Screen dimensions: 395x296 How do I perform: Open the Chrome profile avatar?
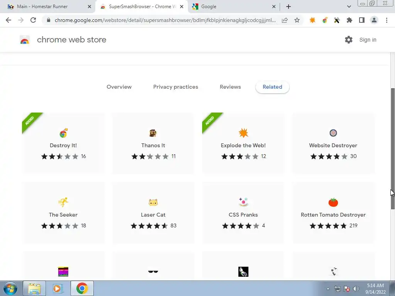374,20
